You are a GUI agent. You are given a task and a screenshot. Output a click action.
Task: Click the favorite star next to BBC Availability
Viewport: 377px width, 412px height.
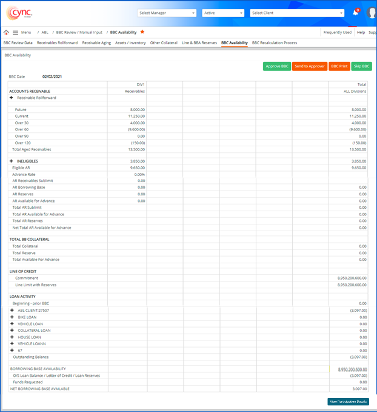(x=142, y=32)
